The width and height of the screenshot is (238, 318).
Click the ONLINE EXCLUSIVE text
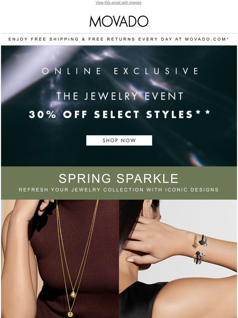click(120, 71)
